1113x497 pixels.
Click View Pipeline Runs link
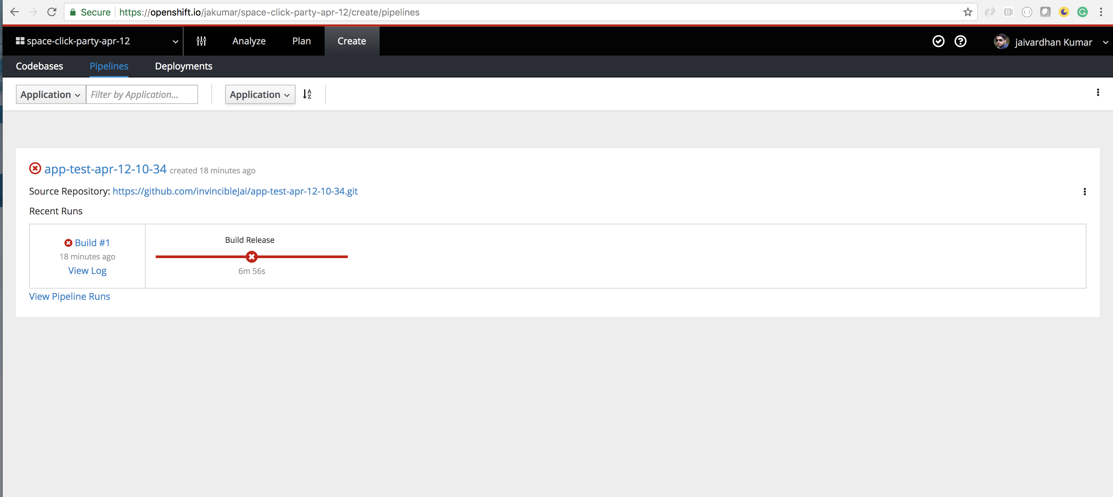coord(69,296)
